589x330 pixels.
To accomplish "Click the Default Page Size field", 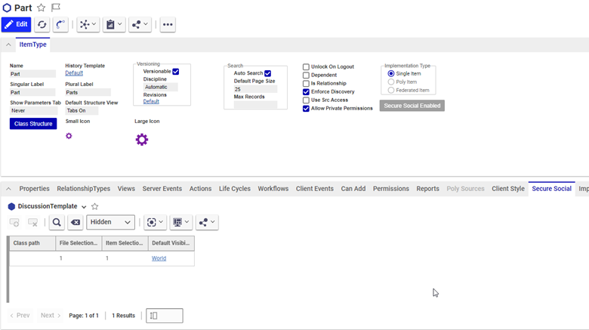I will tap(255, 89).
